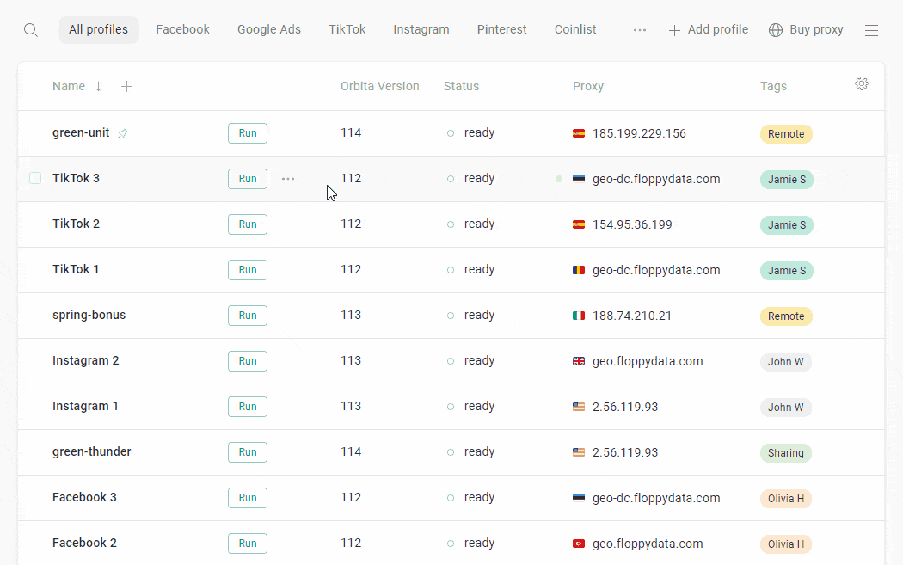Run the TikTok 1 profile
Viewport: 903px width, 565px height.
(x=248, y=270)
